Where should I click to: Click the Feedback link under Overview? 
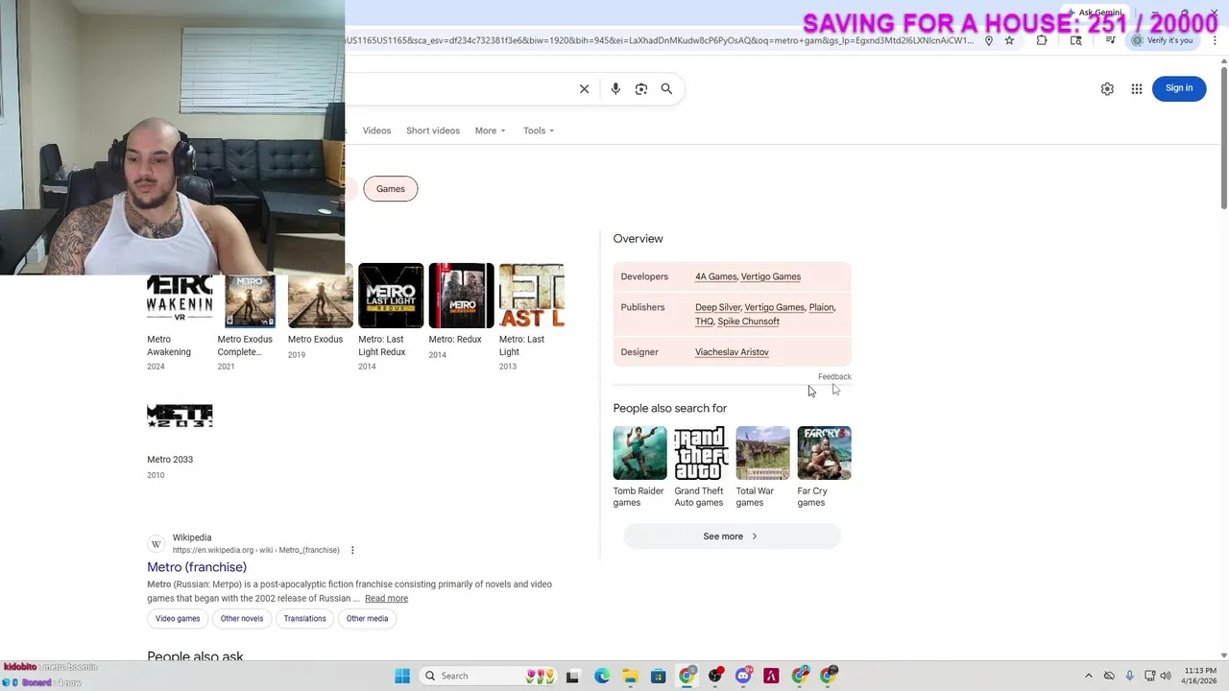pyautogui.click(x=834, y=377)
